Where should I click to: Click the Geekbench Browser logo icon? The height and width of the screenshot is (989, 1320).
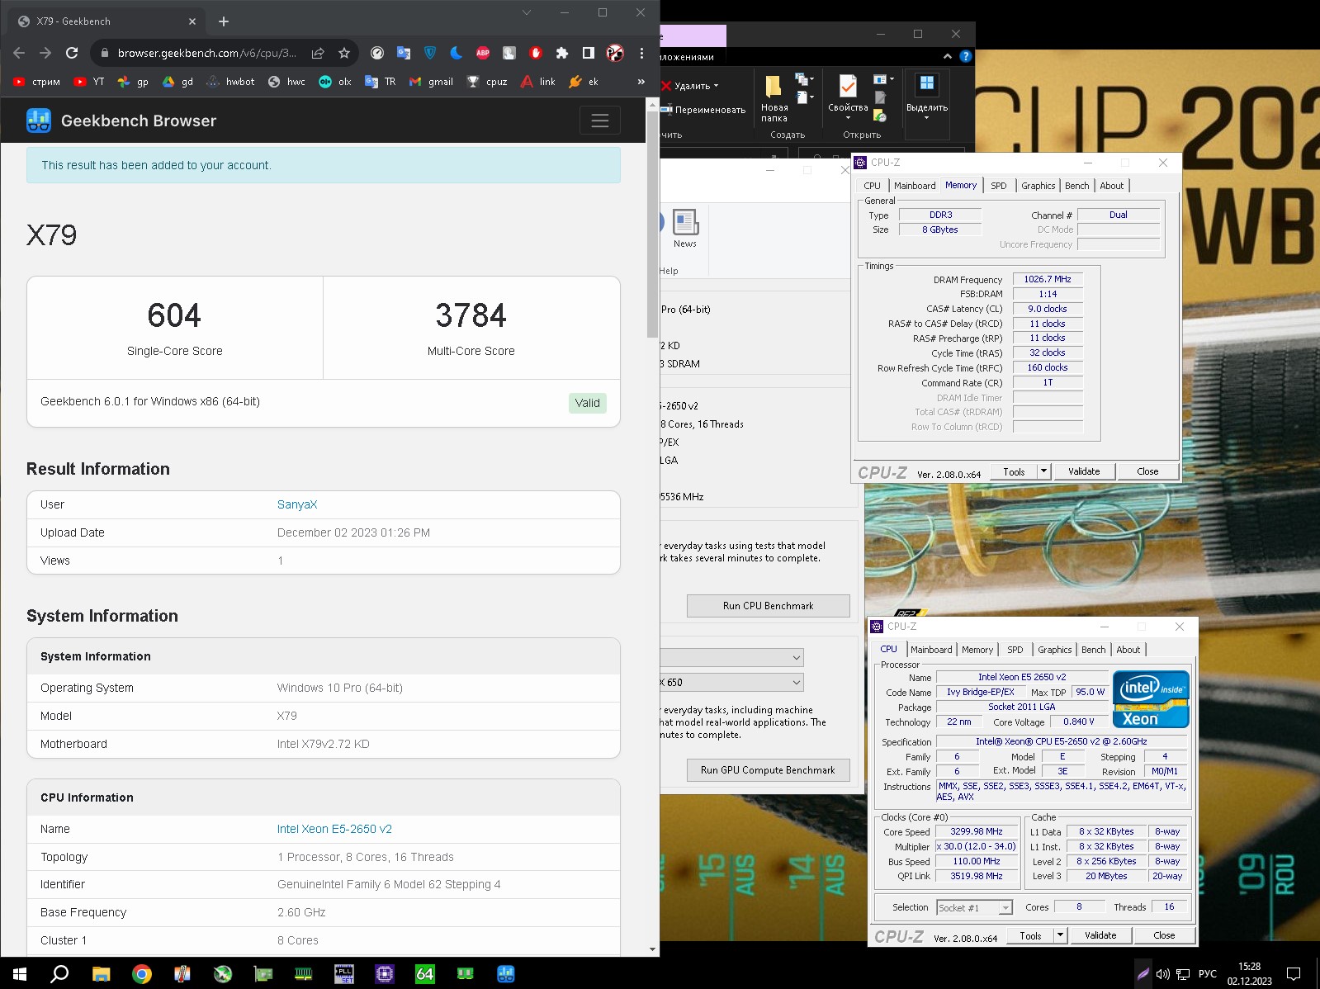pos(39,121)
